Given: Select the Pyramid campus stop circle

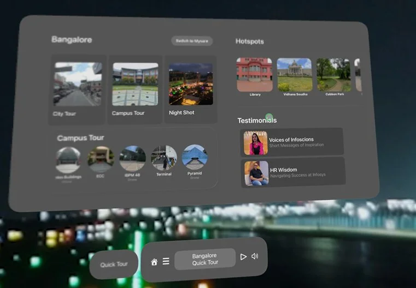Looking at the screenshot, I should [195, 157].
